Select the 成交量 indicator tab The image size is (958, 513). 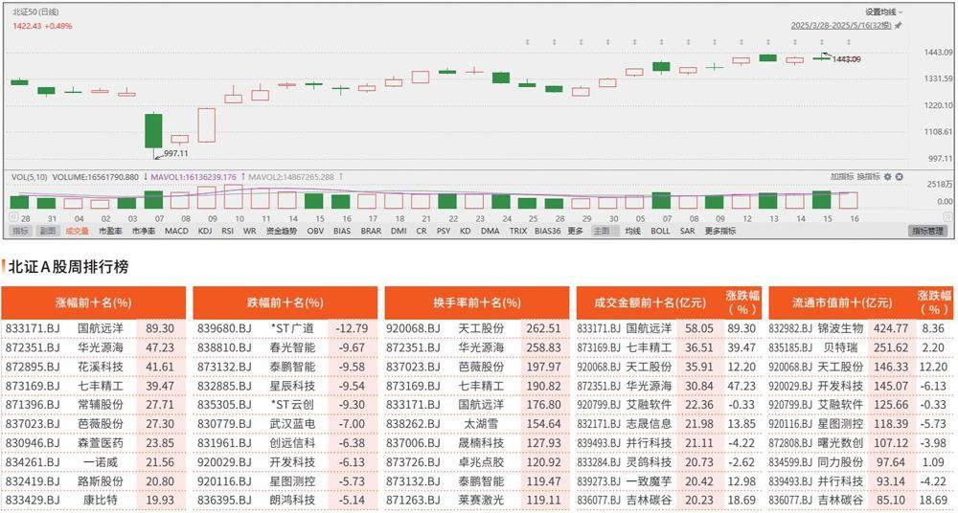click(77, 231)
